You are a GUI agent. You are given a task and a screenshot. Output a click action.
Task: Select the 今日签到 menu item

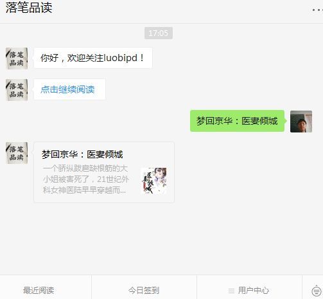pos(144,291)
